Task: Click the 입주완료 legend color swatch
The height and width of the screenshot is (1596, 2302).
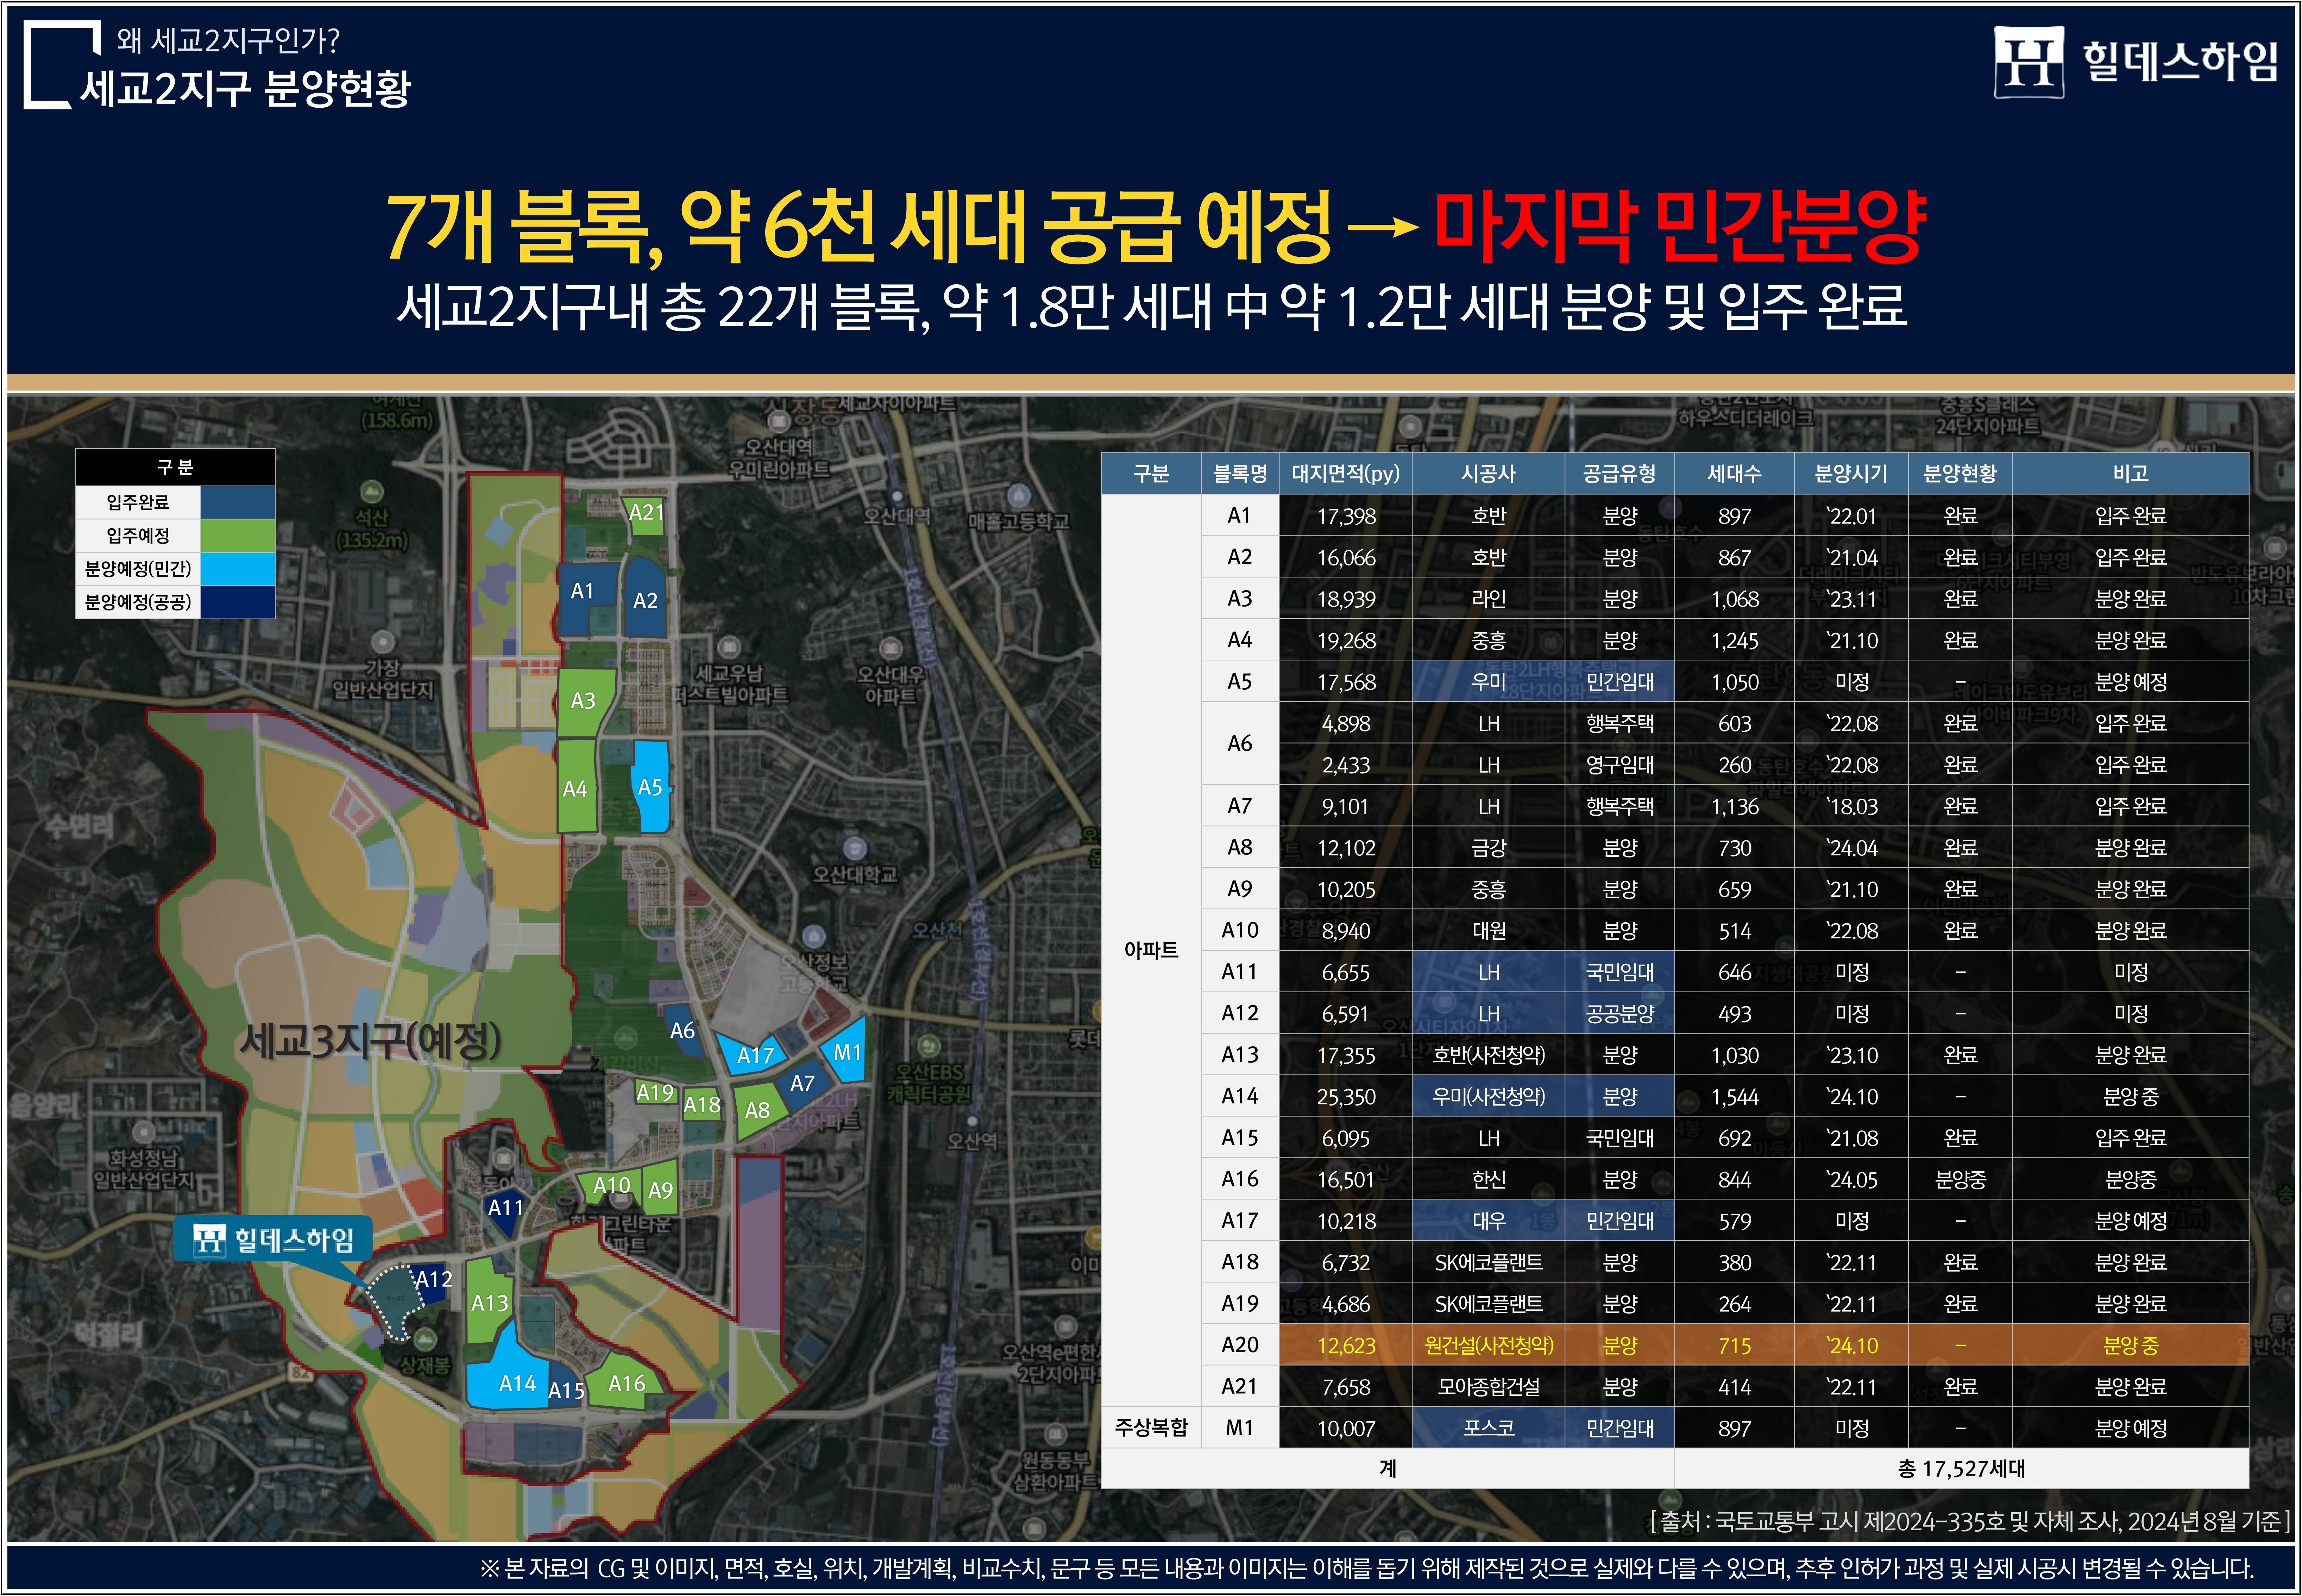Action: coord(237,502)
